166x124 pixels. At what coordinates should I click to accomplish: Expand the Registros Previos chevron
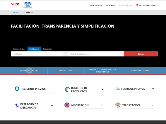(52, 89)
